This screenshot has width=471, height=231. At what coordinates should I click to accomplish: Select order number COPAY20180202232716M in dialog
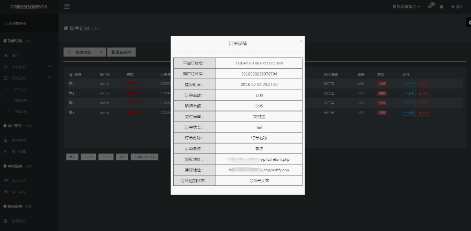coord(259,63)
